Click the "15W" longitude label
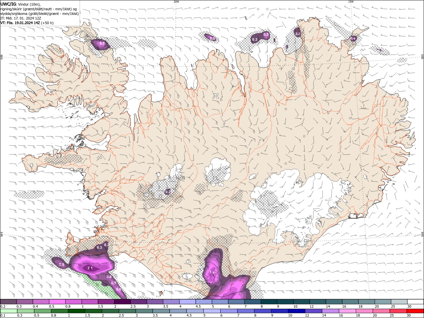Viewport: 424px width, 318px height. [351, 2]
